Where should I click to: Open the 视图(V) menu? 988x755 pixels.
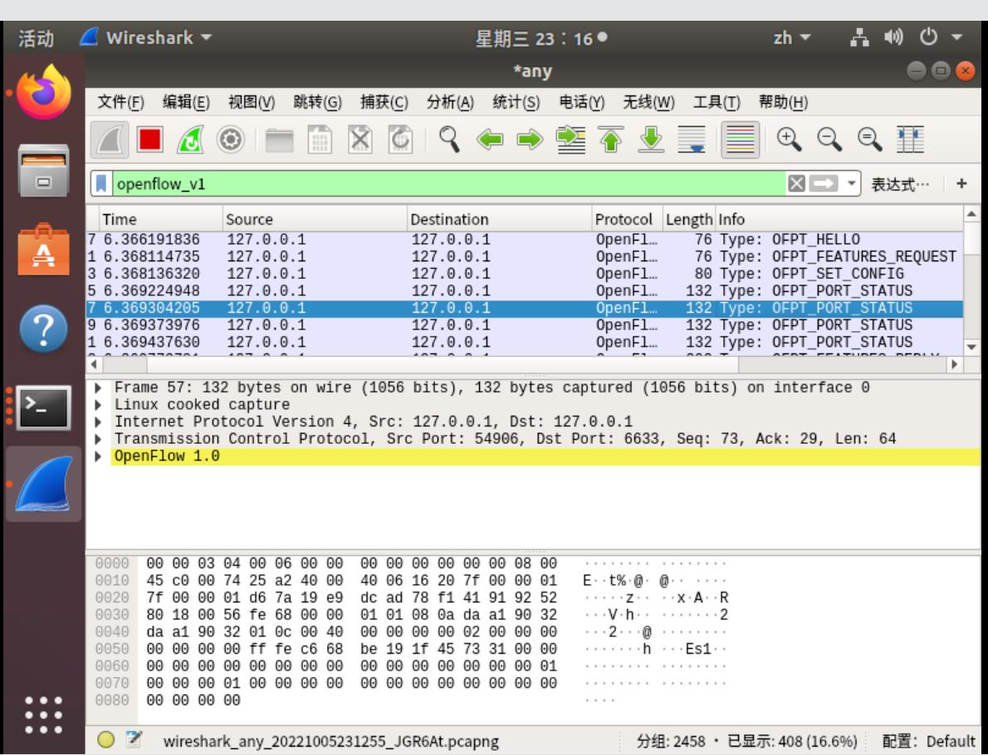pyautogui.click(x=252, y=102)
